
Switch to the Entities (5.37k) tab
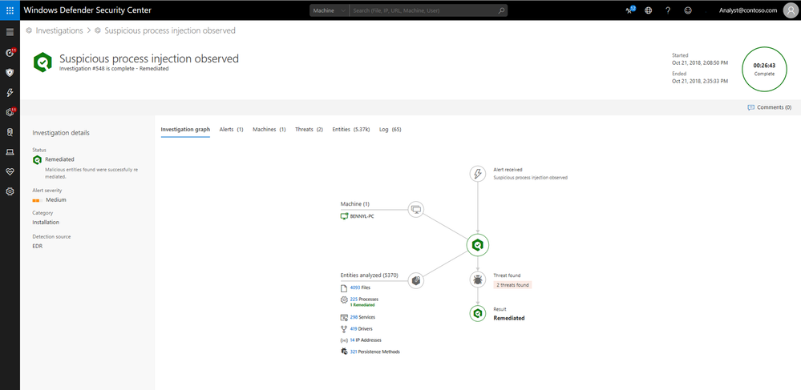[351, 129]
